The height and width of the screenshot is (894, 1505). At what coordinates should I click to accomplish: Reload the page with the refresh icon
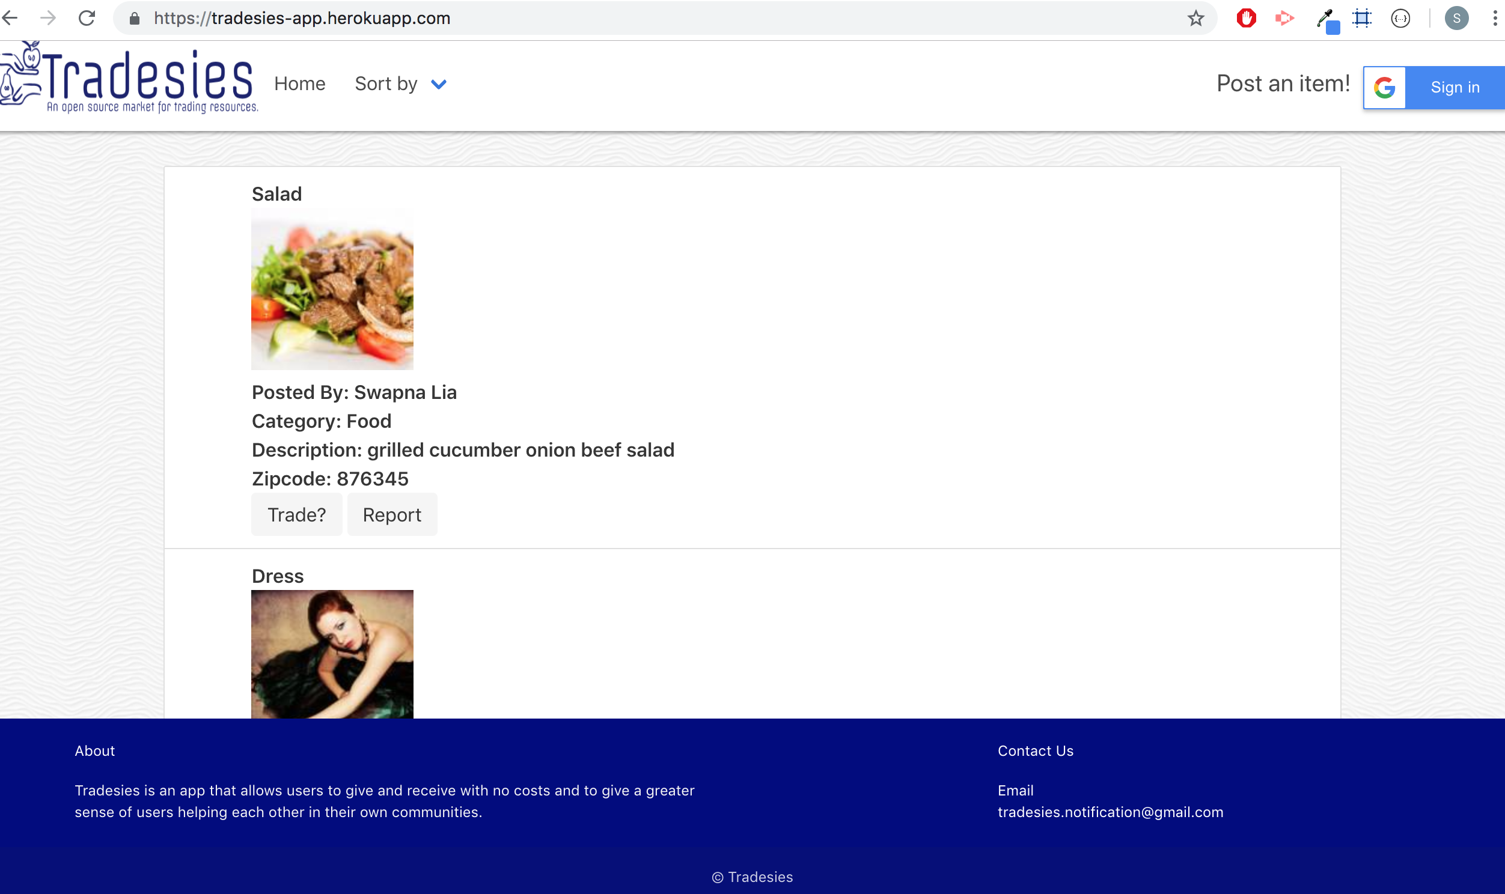(87, 18)
